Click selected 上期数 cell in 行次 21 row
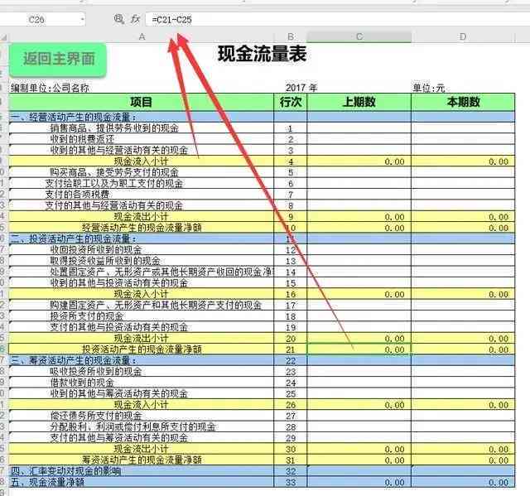 (x=359, y=349)
